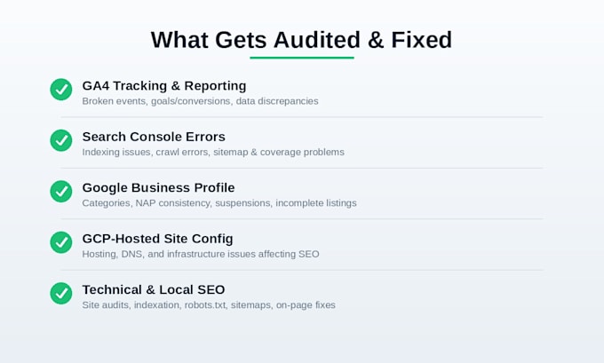Click the Categories, NAP consistency description

(219, 203)
